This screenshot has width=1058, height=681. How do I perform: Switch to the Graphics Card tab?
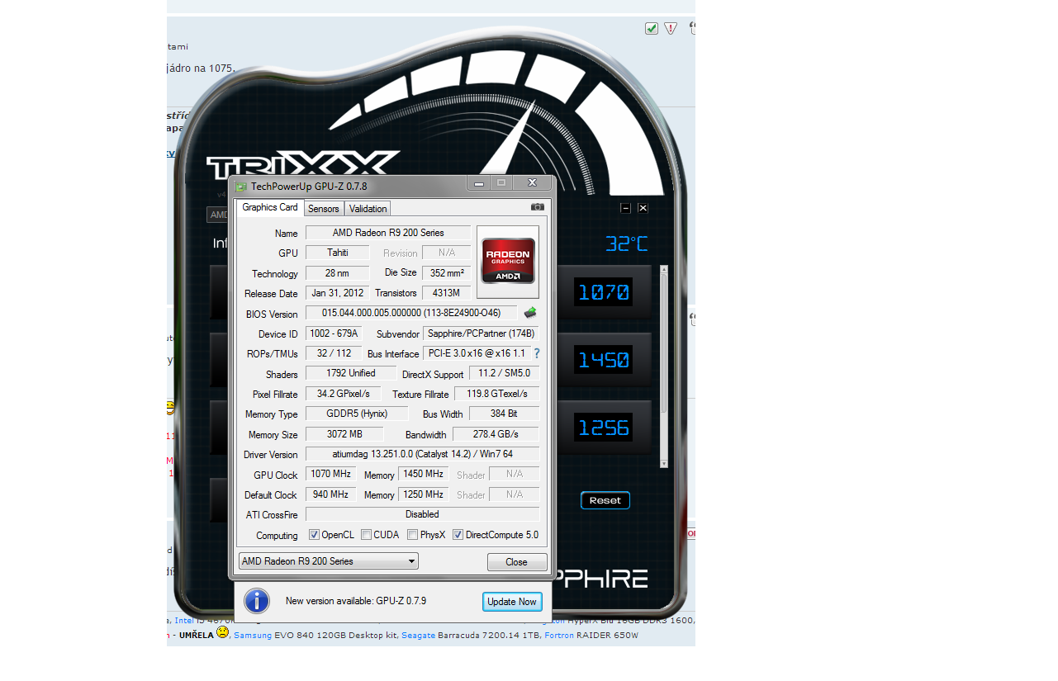tap(270, 207)
